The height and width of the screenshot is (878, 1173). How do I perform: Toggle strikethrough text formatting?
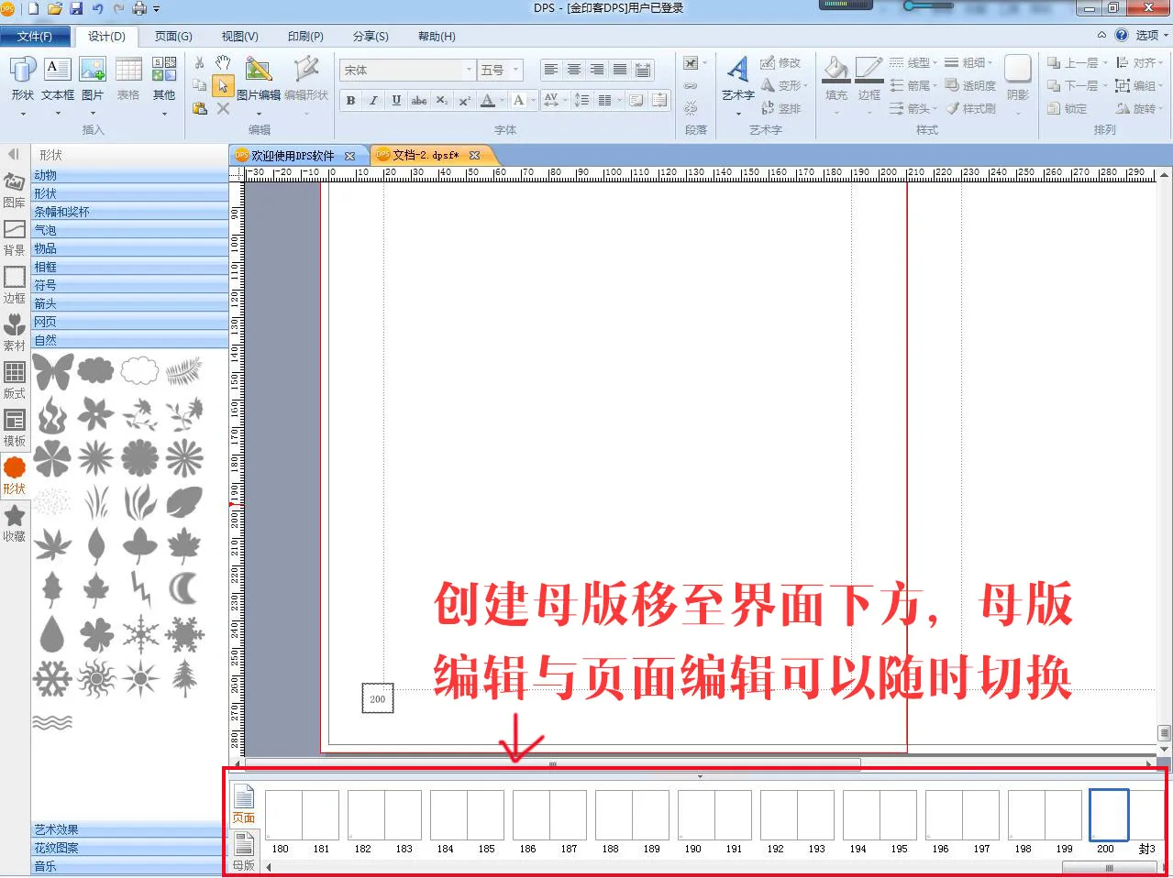[419, 101]
